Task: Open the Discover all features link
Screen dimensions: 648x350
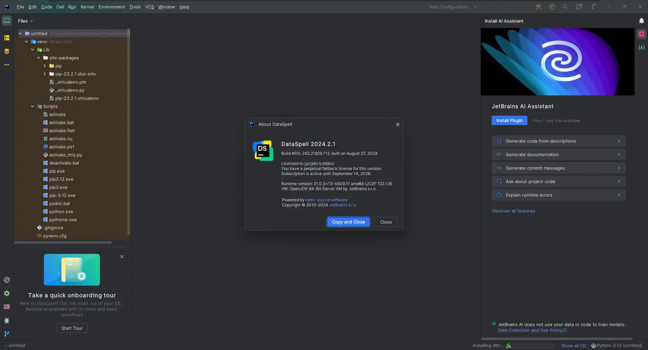Action: [513, 211]
